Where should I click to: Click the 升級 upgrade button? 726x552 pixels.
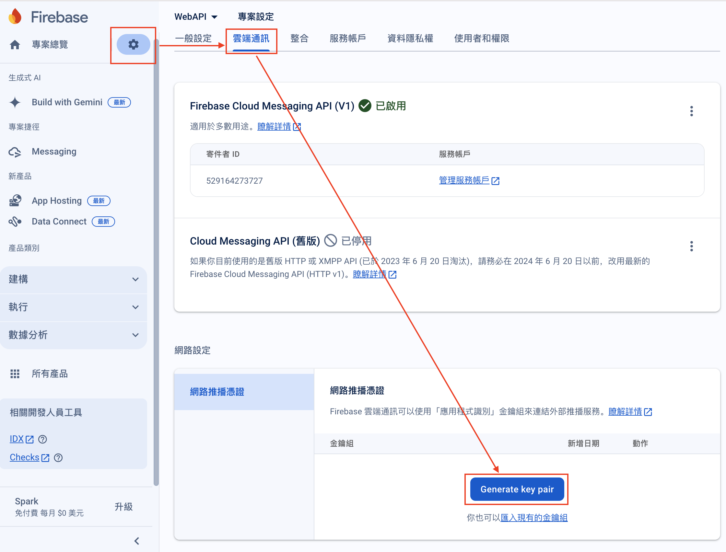[123, 507]
